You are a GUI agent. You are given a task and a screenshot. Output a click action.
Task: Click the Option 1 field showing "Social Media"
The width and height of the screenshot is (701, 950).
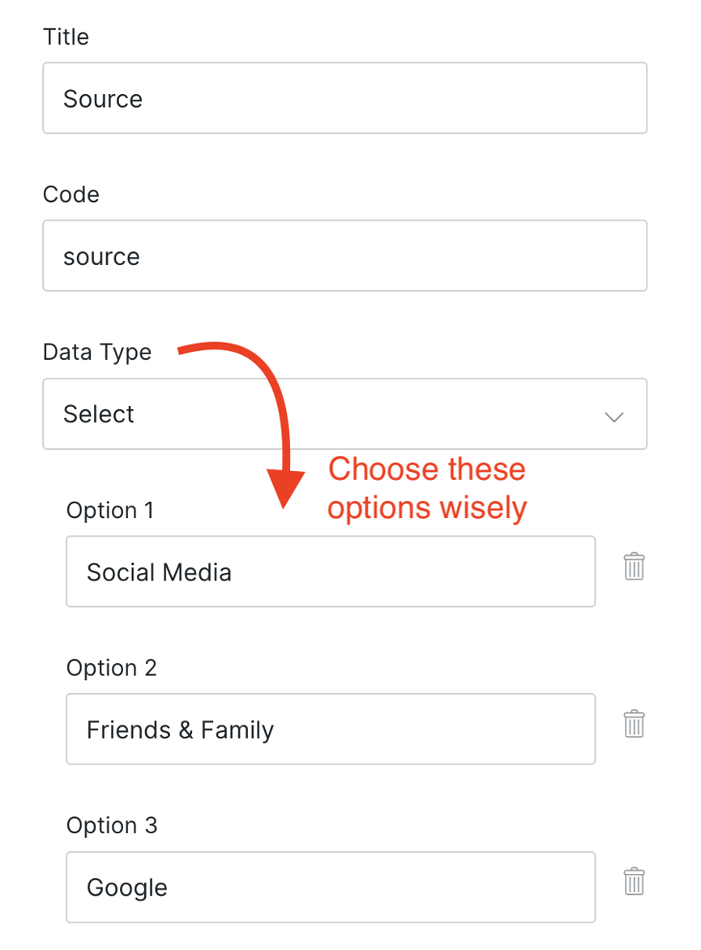tap(331, 571)
